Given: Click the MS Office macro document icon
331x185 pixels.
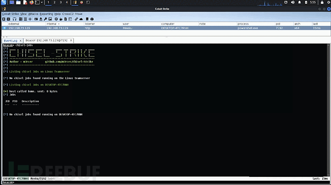Looking at the screenshot, I should coord(65,19).
